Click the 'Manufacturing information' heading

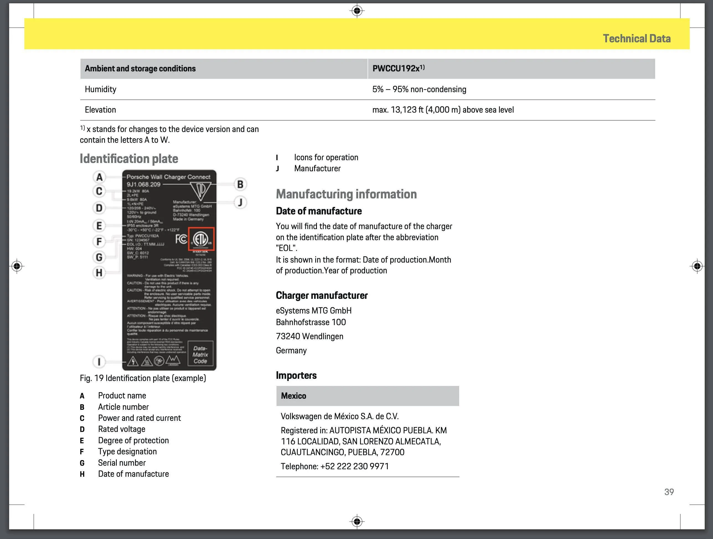[347, 194]
